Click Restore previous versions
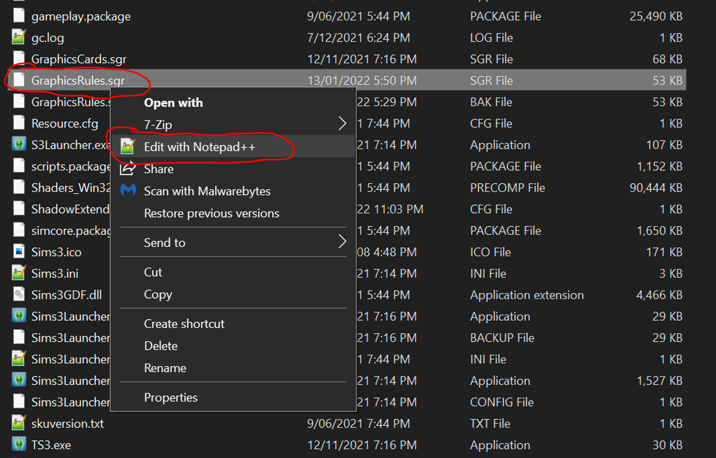 (x=211, y=213)
